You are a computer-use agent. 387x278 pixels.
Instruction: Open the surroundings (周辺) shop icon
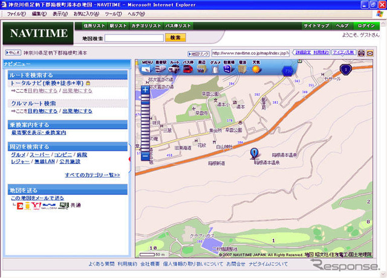click(201, 69)
